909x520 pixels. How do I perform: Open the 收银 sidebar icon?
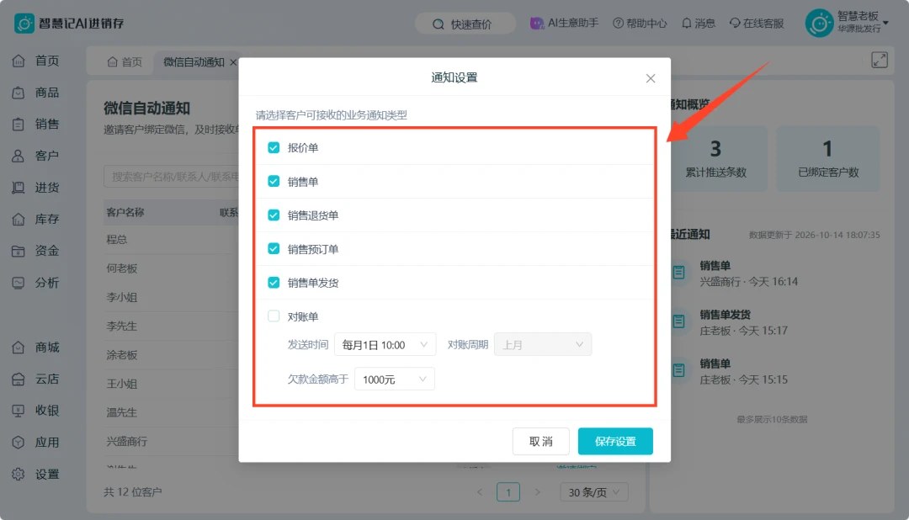[x=19, y=411]
